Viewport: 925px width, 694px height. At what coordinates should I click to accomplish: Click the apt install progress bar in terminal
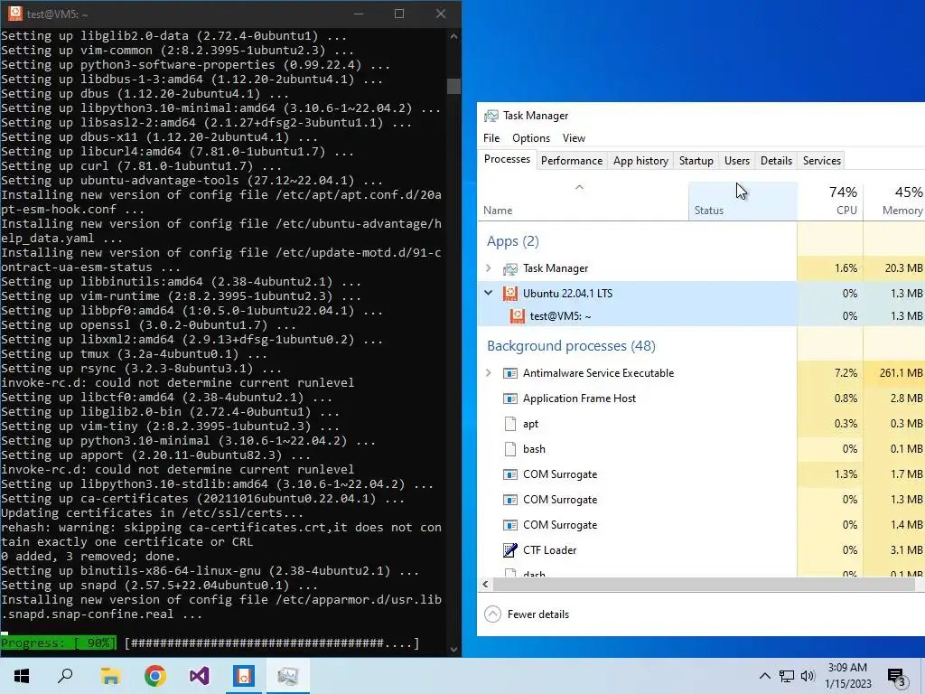[210, 642]
